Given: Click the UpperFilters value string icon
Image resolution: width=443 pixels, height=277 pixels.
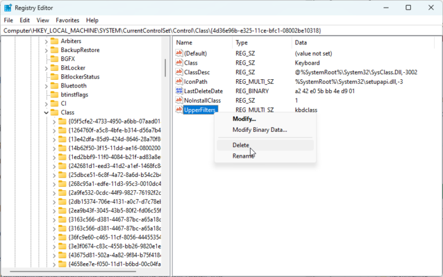Looking at the screenshot, I should pos(179,110).
